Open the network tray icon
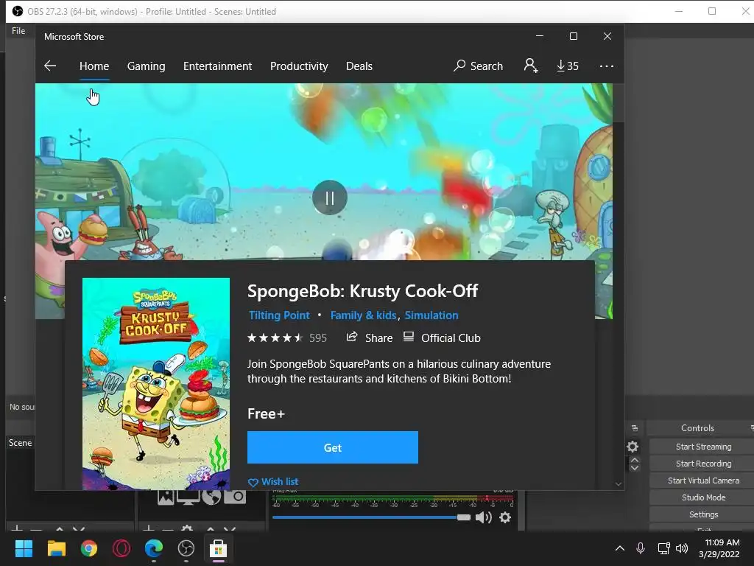 (663, 548)
